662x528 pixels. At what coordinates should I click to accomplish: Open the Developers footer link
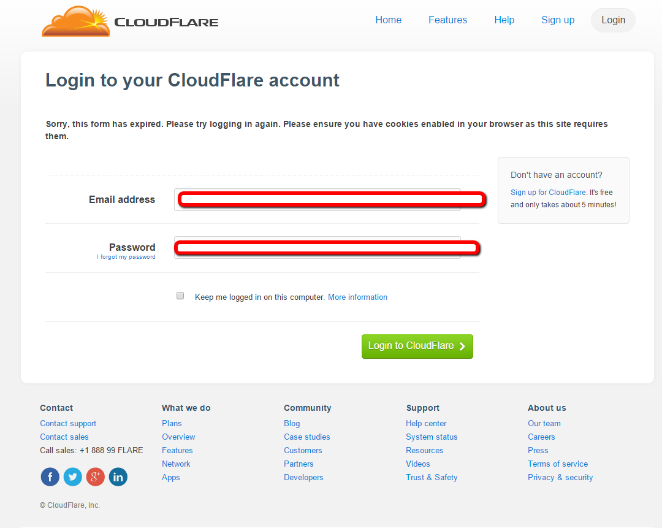303,477
